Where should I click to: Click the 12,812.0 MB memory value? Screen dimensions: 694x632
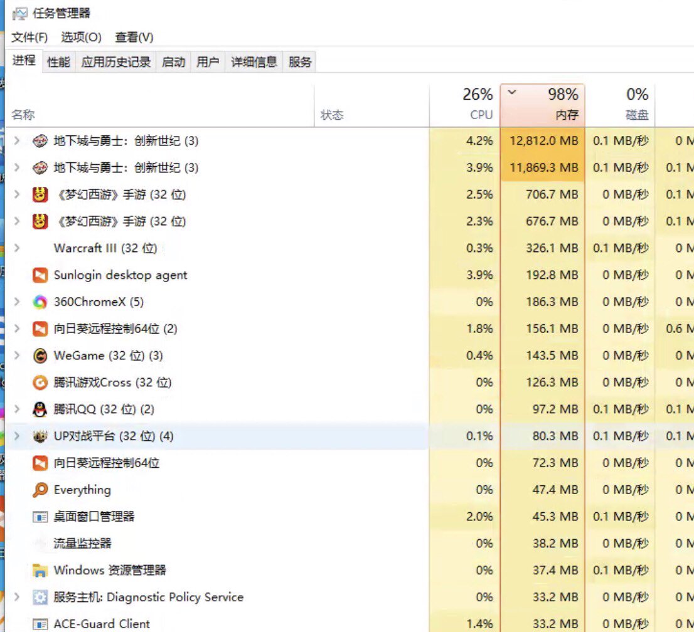tap(544, 141)
